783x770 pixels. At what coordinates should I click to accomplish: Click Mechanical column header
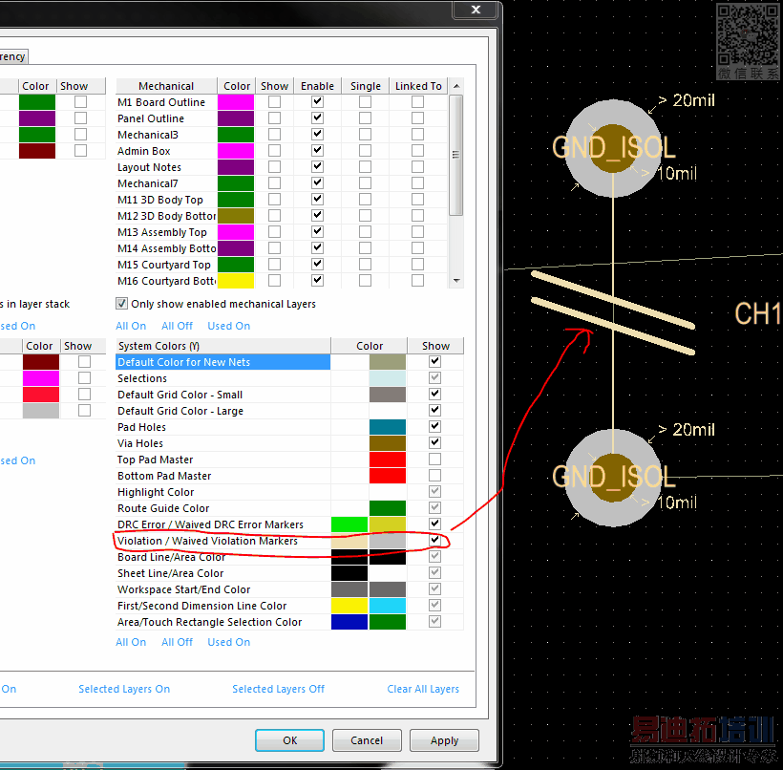[166, 86]
